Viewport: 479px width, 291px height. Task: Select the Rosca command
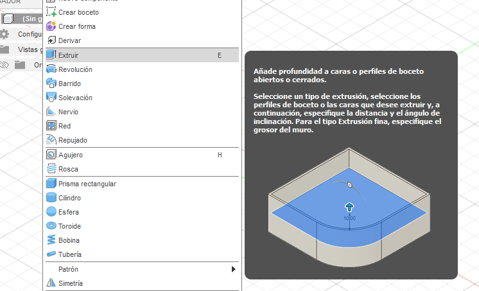point(142,169)
